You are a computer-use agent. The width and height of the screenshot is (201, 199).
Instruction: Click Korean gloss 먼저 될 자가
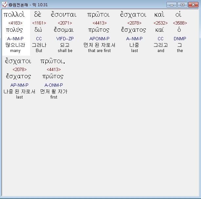pyautogui.click(x=54, y=92)
